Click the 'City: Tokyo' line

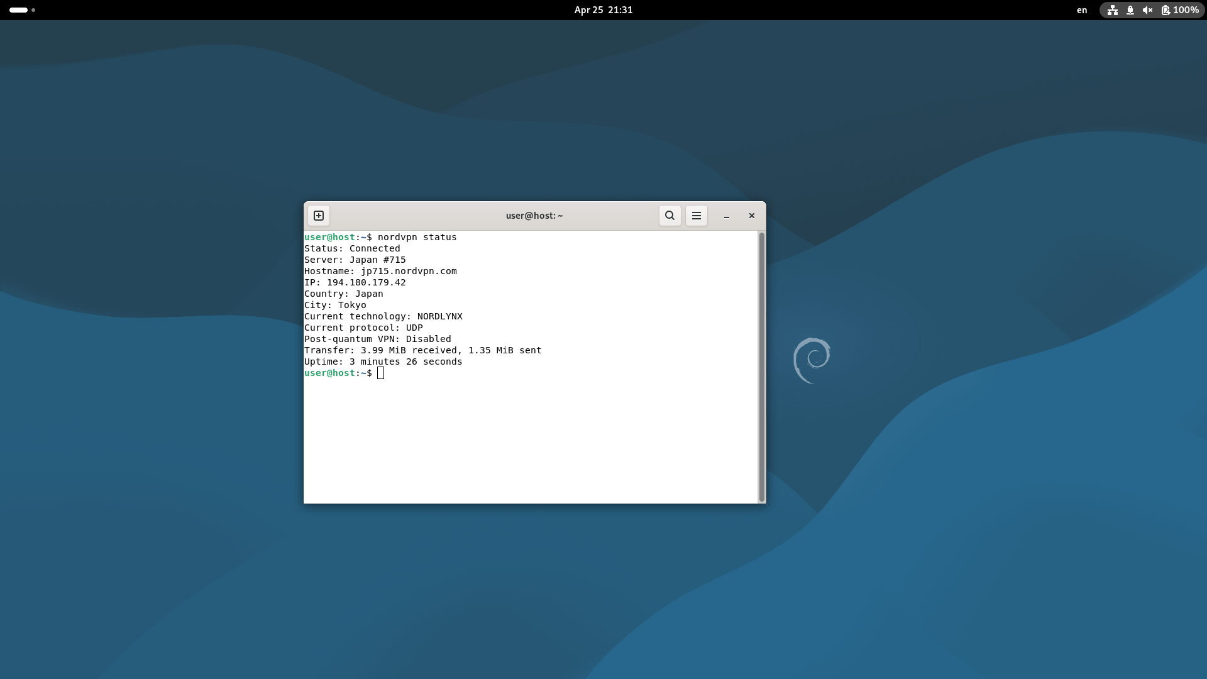[335, 305]
